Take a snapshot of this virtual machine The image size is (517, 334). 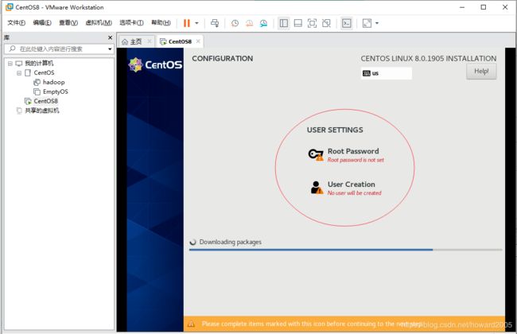coord(235,23)
